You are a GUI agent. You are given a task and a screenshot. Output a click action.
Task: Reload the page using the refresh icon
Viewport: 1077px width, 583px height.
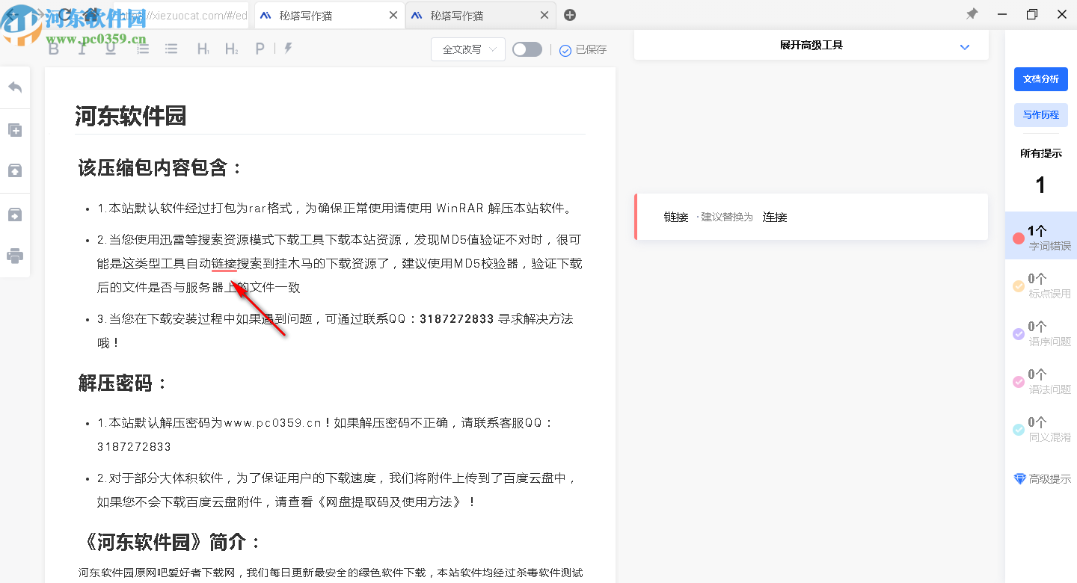[x=66, y=15]
